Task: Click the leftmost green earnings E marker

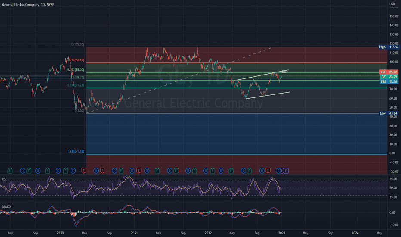Action: [x=10, y=171]
